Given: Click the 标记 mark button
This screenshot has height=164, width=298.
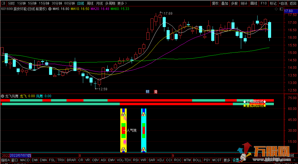Looking at the screenshot, I should click(x=273, y=3).
